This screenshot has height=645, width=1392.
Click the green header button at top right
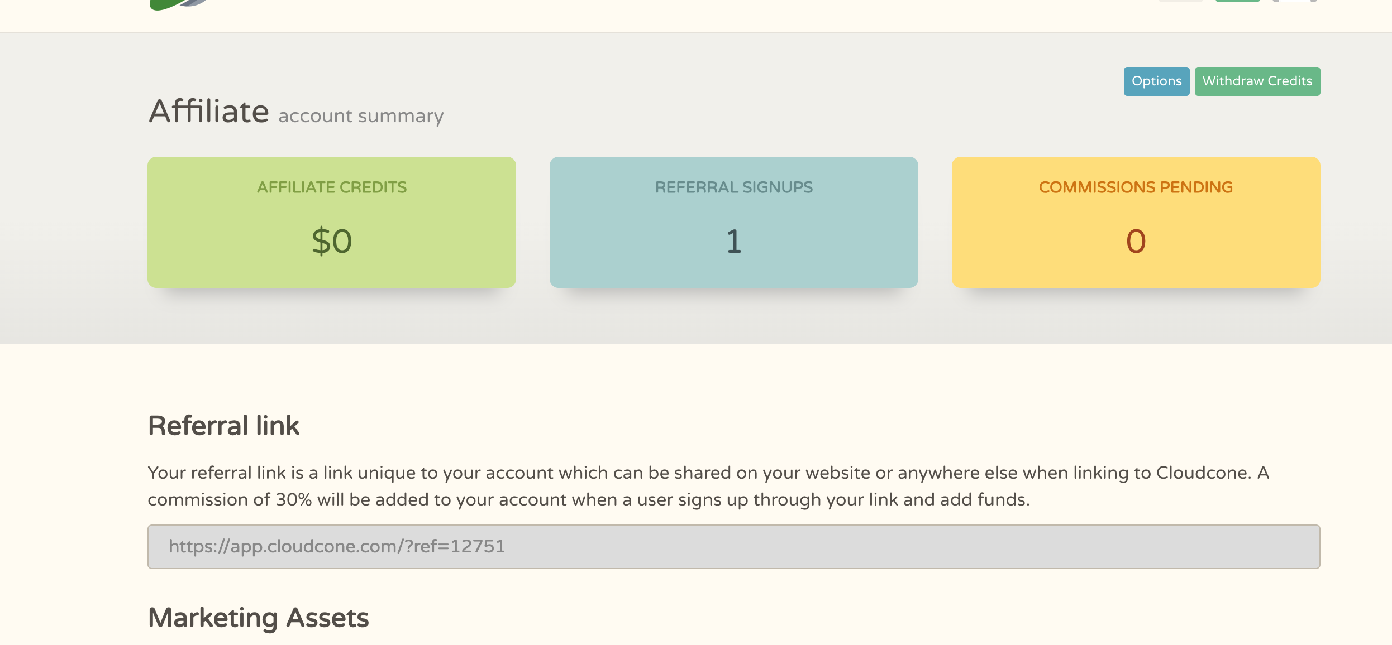click(1237, 1)
